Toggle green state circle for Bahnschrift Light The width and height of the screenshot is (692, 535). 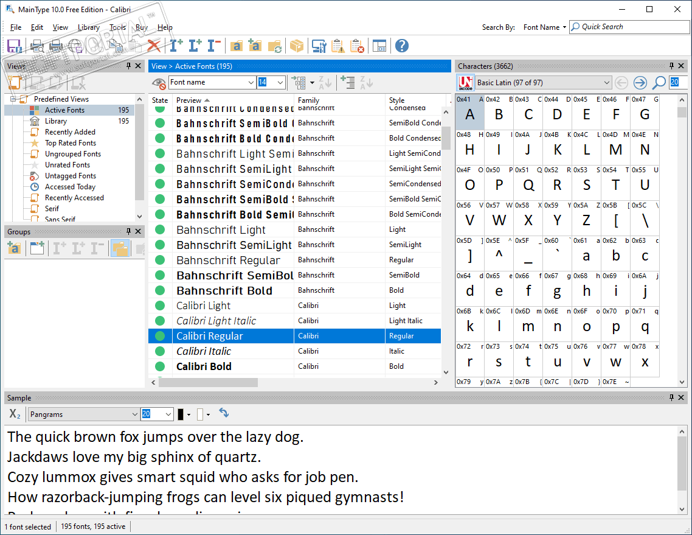click(160, 229)
